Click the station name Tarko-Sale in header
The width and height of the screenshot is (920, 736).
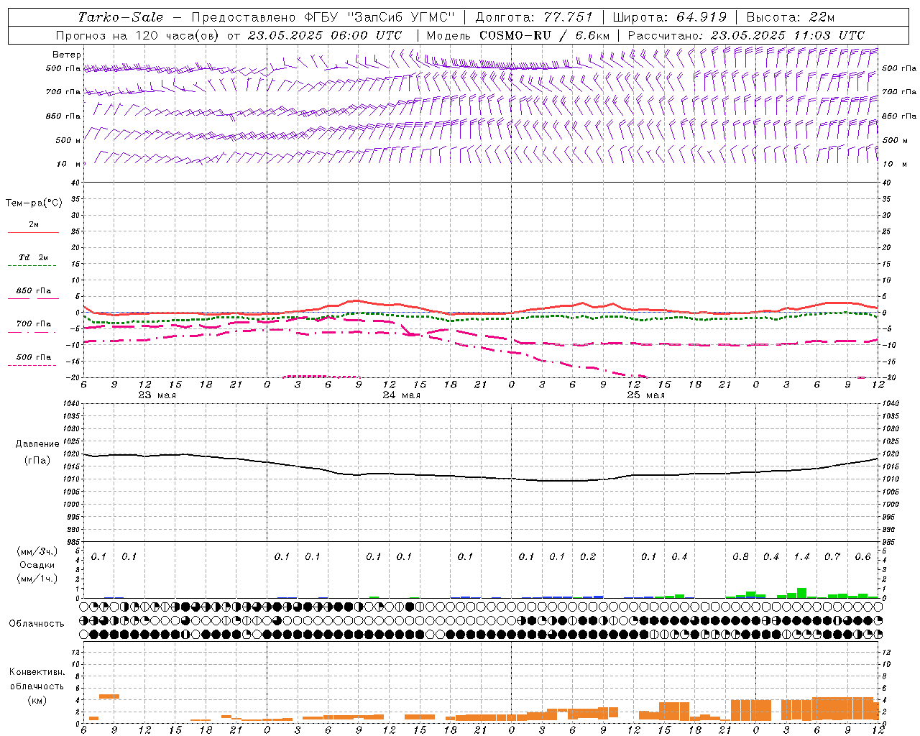121,17
